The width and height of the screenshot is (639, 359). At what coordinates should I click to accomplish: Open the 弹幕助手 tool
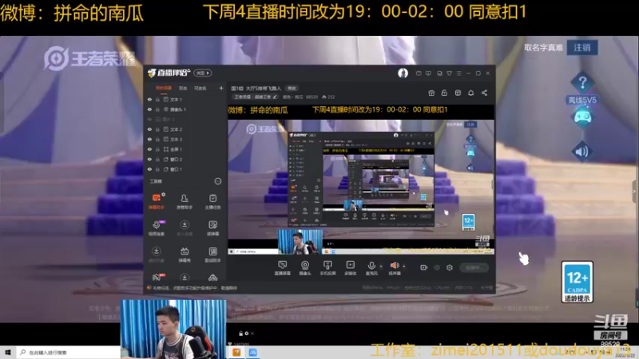click(x=156, y=201)
